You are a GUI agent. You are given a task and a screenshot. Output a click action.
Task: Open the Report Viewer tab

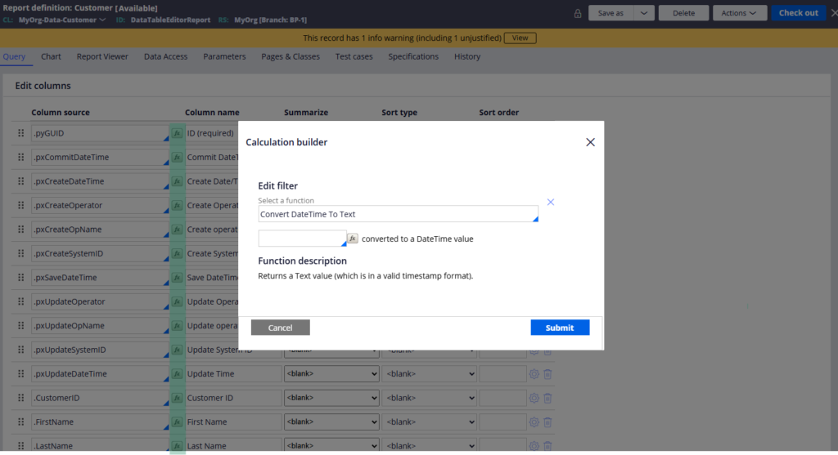[102, 56]
